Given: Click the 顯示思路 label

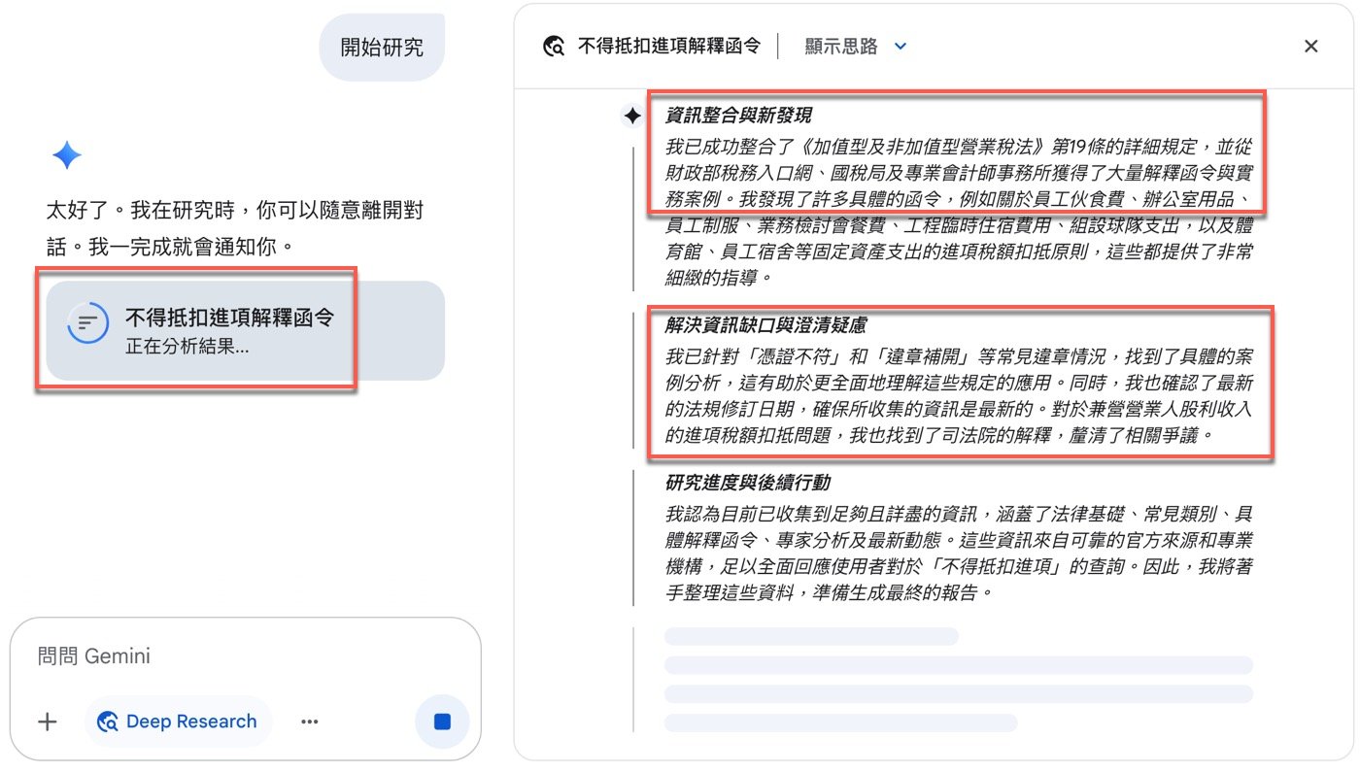Looking at the screenshot, I should (841, 46).
